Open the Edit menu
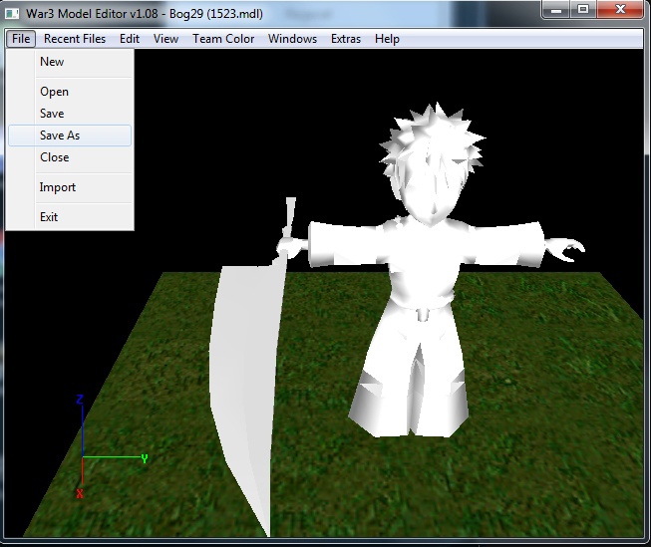651x547 pixels. pyautogui.click(x=130, y=39)
